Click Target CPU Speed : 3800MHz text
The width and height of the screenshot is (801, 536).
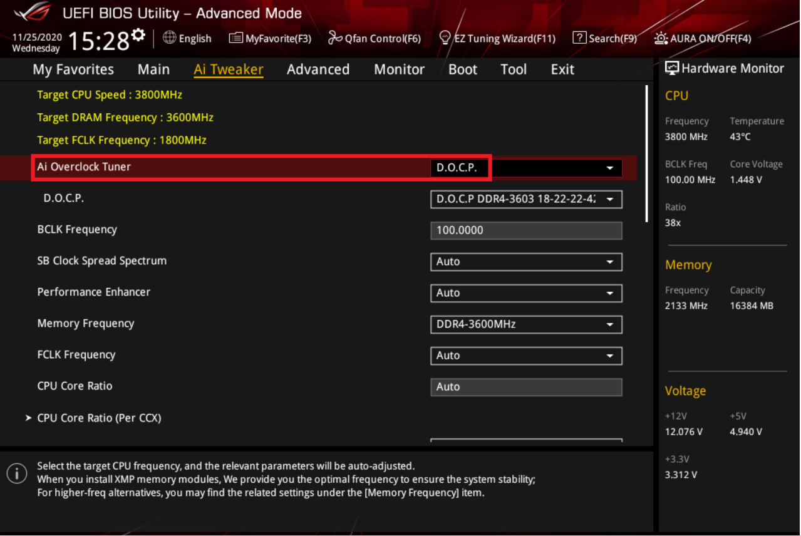[x=110, y=95]
